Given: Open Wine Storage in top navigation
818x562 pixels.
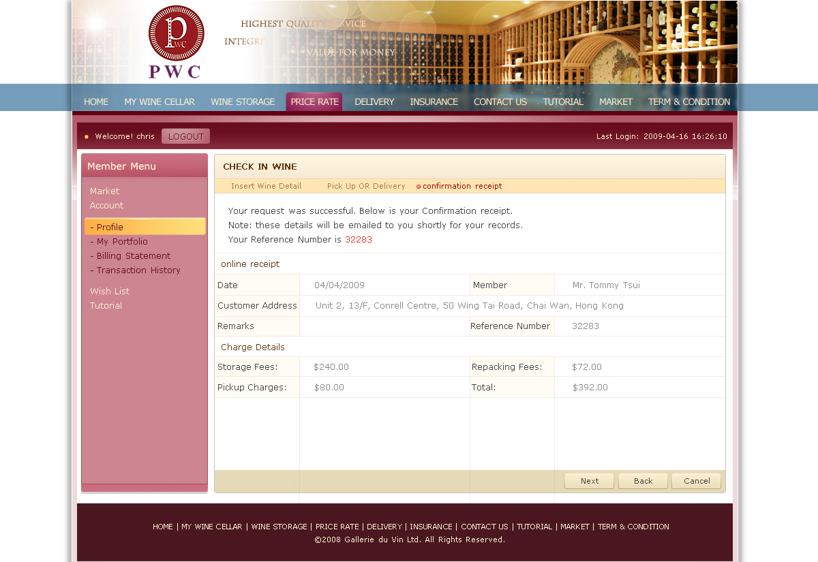Looking at the screenshot, I should [x=243, y=102].
